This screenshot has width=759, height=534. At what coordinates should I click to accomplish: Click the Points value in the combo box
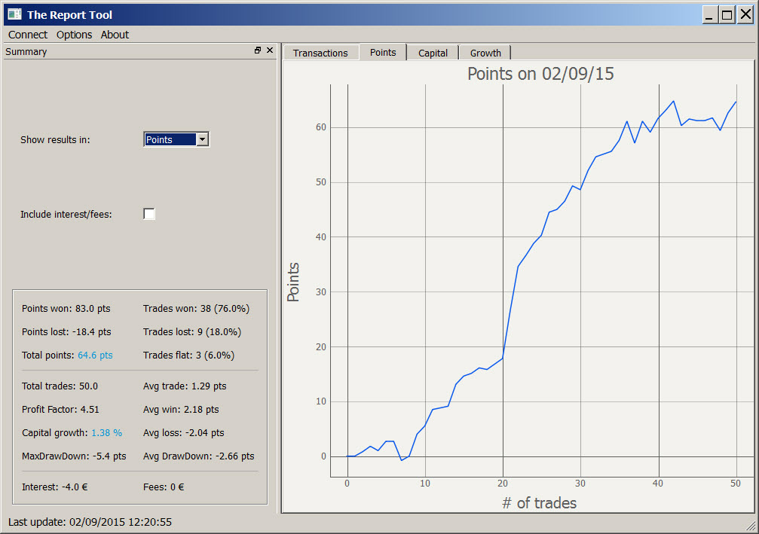pyautogui.click(x=170, y=139)
